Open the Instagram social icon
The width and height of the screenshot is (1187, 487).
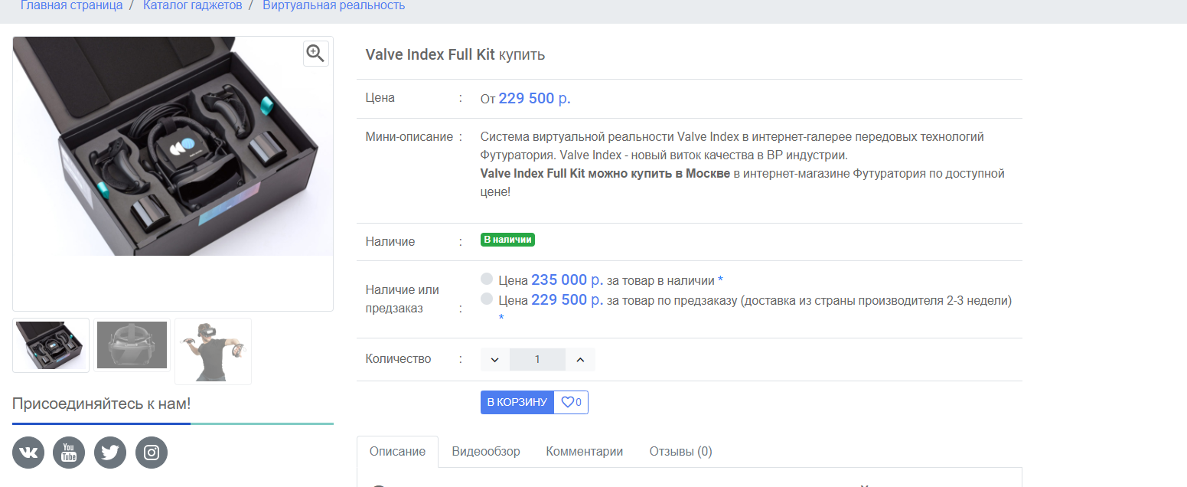pos(152,453)
